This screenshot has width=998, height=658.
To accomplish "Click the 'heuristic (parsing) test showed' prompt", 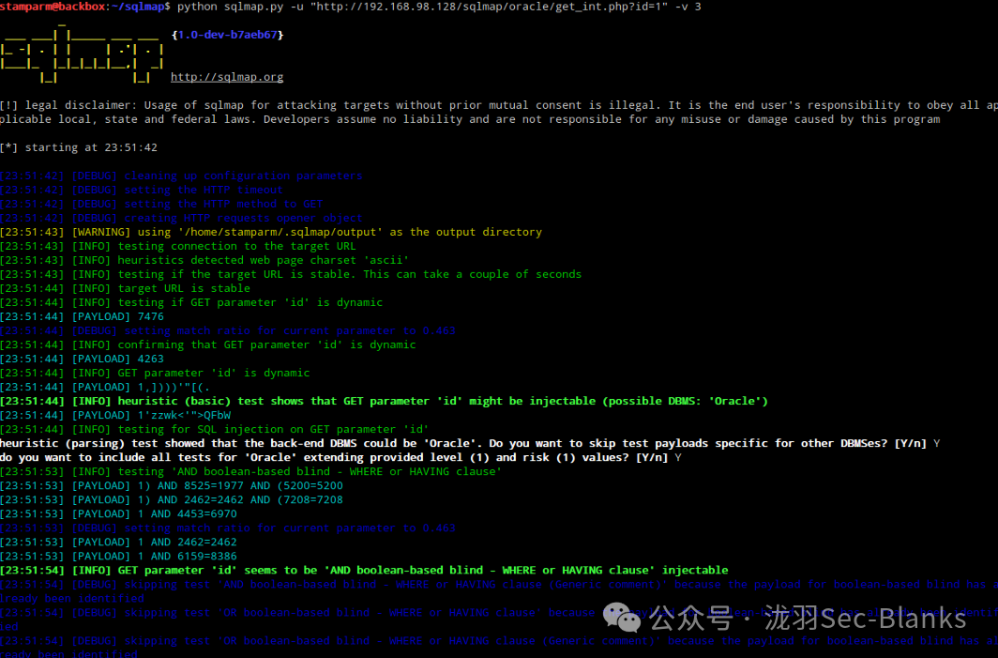I will pos(470,443).
